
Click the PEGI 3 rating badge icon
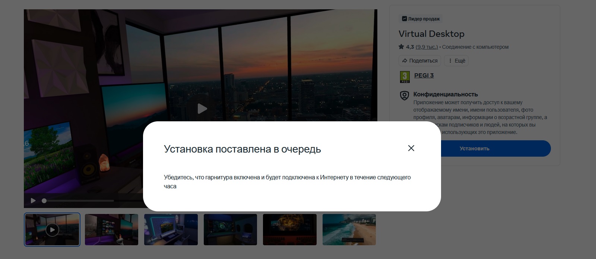pos(405,77)
